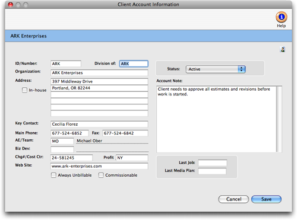Click the last empty address line

pos(99,113)
